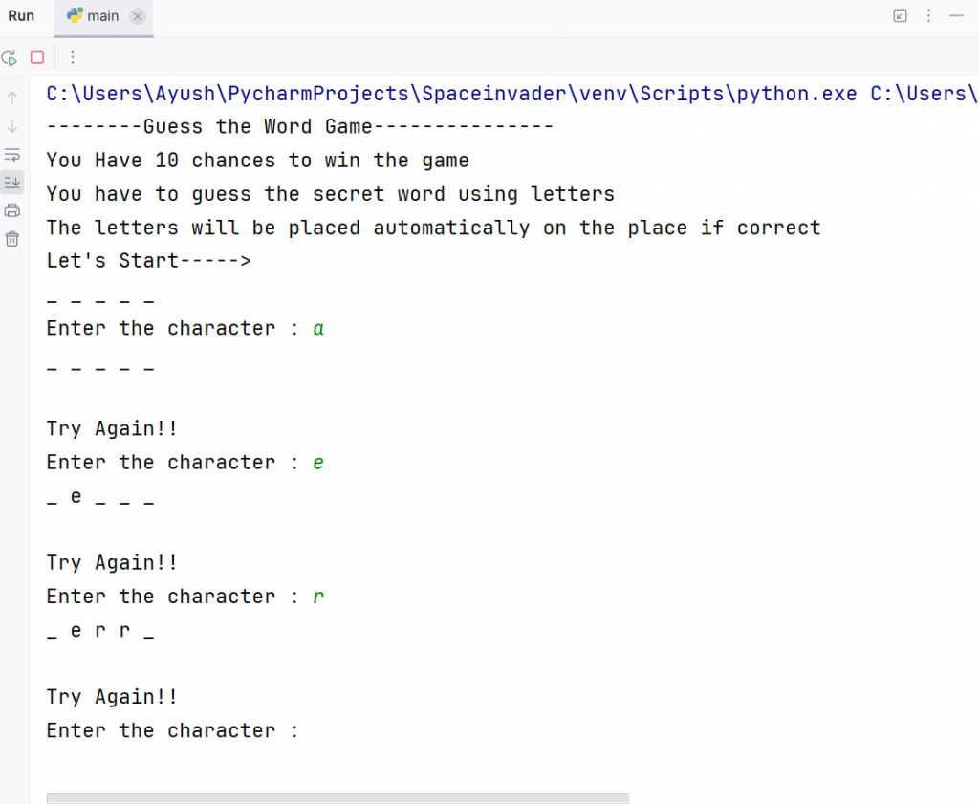Click 'You Have 10 chances to win the game'

point(257,161)
